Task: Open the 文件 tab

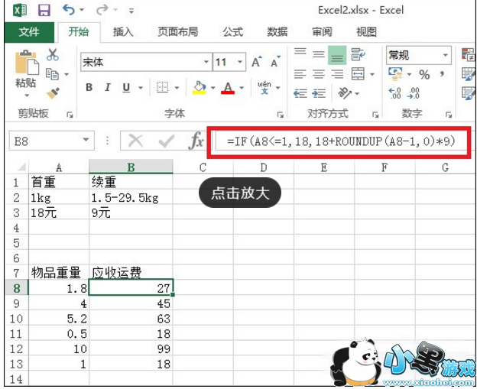Action: [29, 32]
